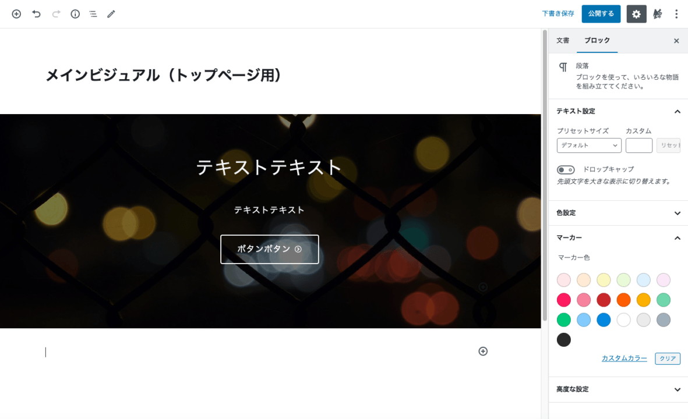
Task: Click the カスタム font size field
Action: coord(639,145)
